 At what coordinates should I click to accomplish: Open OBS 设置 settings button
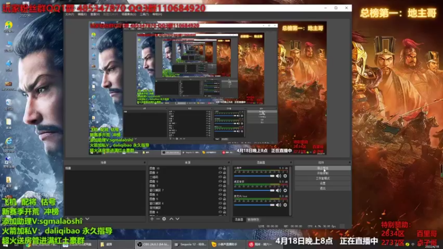point(323,183)
